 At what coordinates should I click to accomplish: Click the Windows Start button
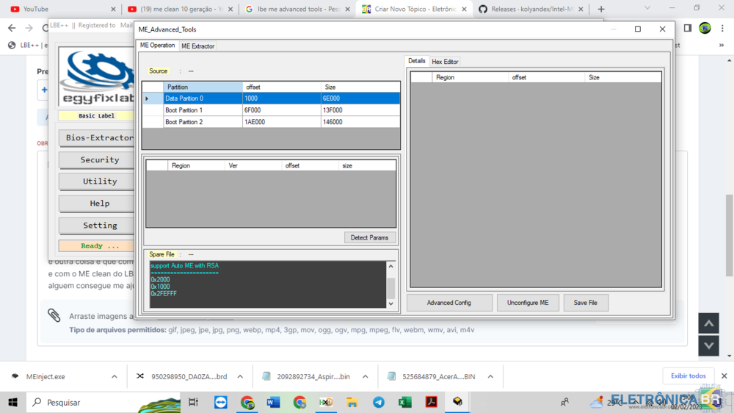click(x=12, y=402)
